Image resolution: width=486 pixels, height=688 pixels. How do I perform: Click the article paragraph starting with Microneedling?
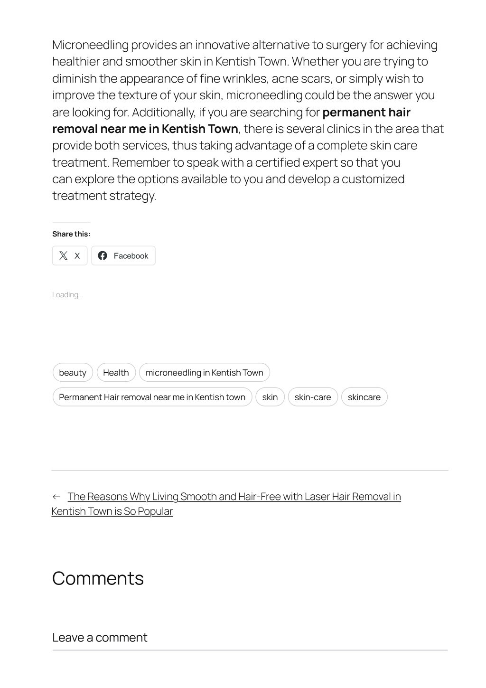(x=248, y=120)
